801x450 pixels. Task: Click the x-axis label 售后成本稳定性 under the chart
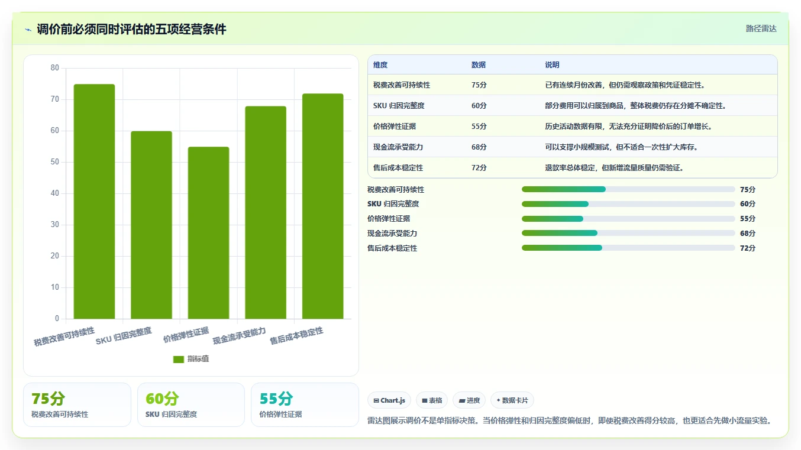(296, 335)
